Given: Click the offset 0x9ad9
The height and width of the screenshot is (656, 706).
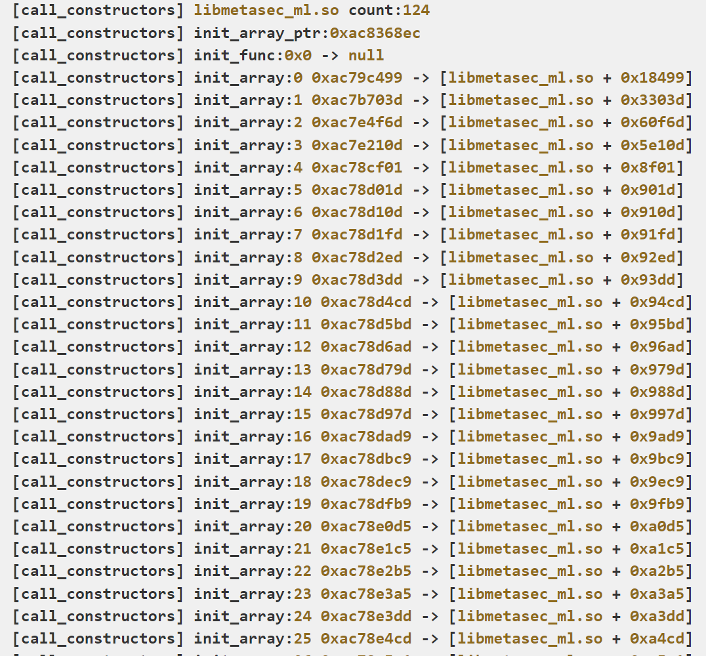Looking at the screenshot, I should (x=657, y=437).
